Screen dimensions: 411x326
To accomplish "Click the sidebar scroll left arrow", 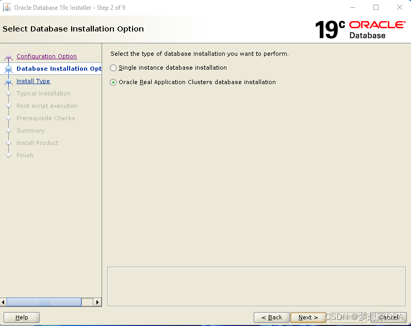I will [3, 302].
